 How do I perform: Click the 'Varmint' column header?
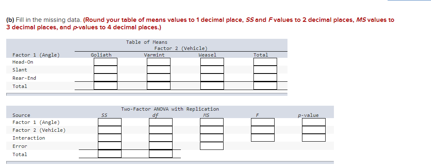pos(154,55)
